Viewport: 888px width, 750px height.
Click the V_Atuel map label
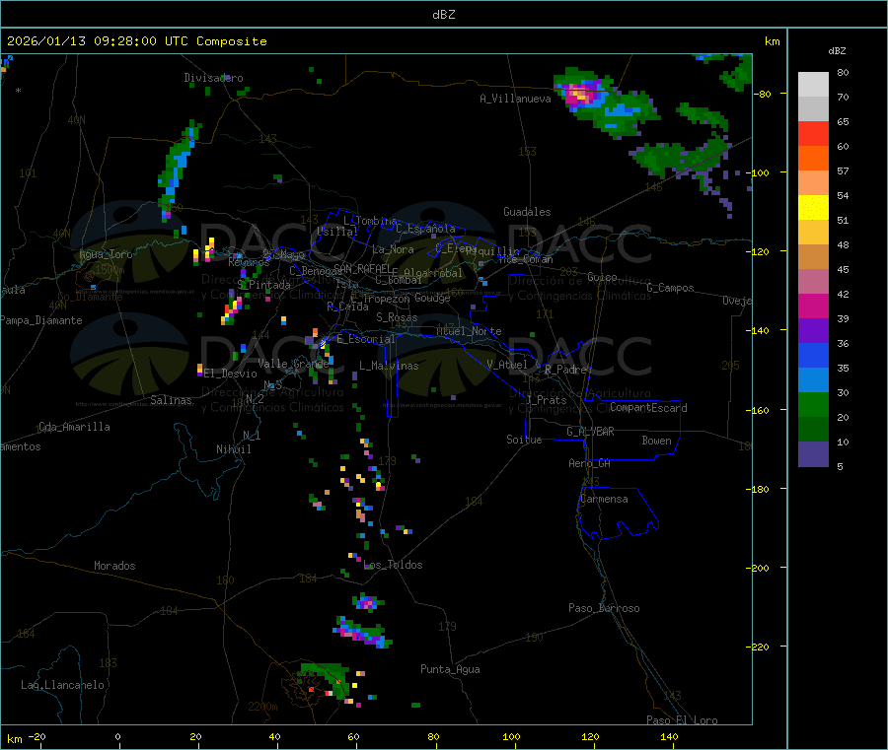click(507, 365)
